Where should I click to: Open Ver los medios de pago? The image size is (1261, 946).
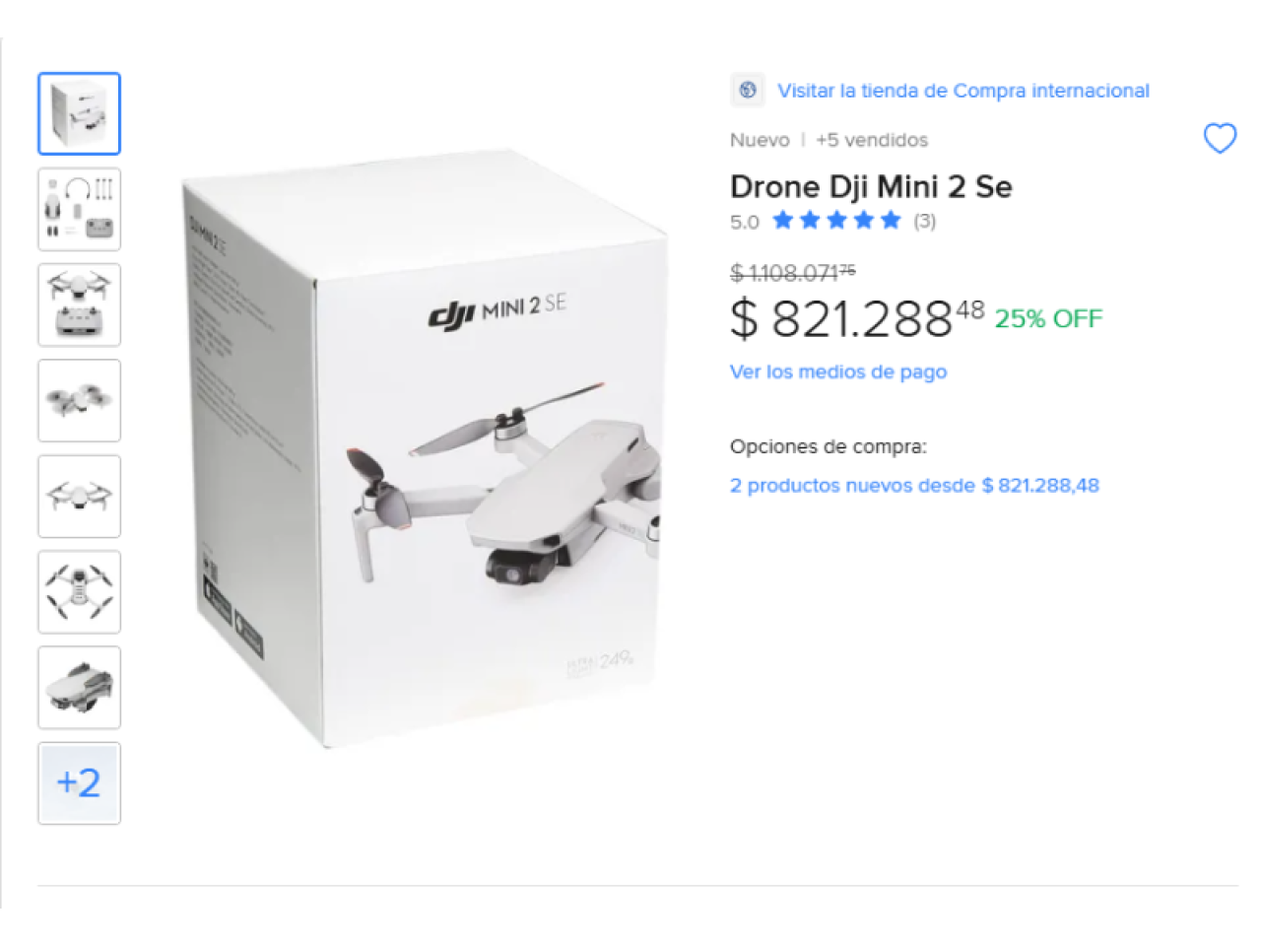(x=837, y=372)
